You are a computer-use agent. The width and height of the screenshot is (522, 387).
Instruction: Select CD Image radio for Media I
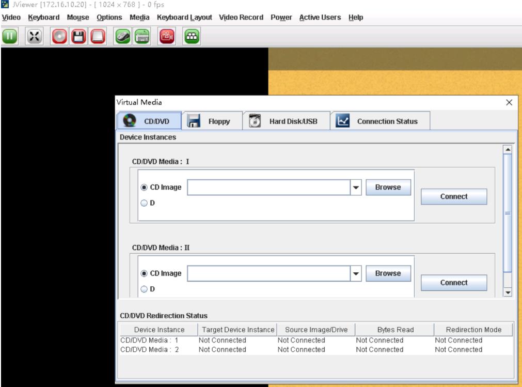pos(145,188)
